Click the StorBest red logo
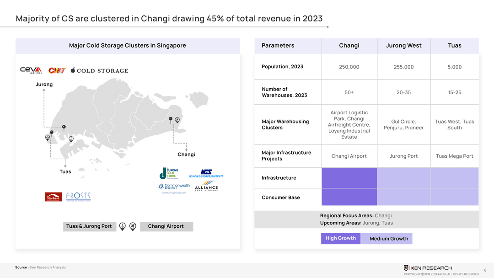Screen dimensions: 494x278 (x=53, y=197)
